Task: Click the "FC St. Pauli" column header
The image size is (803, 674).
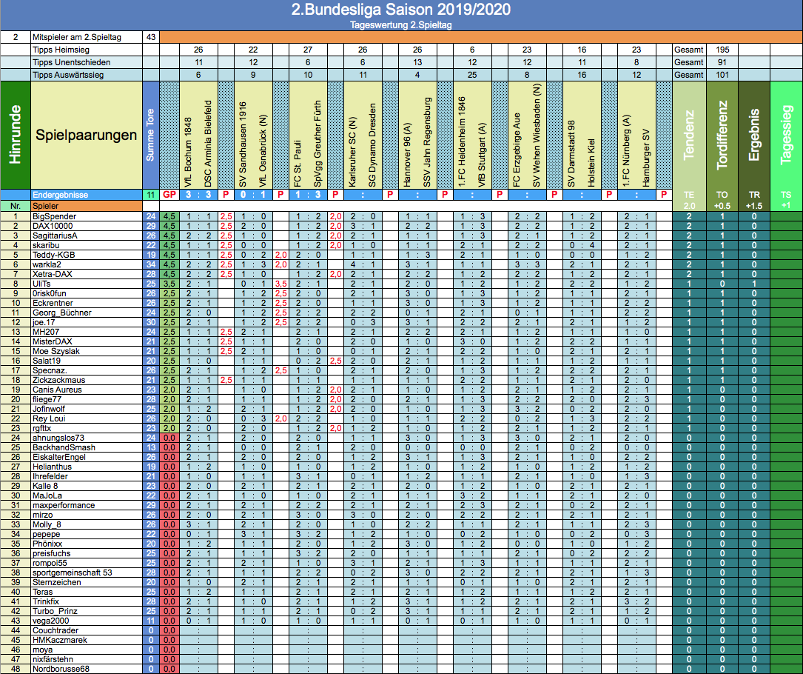Action: tap(298, 164)
